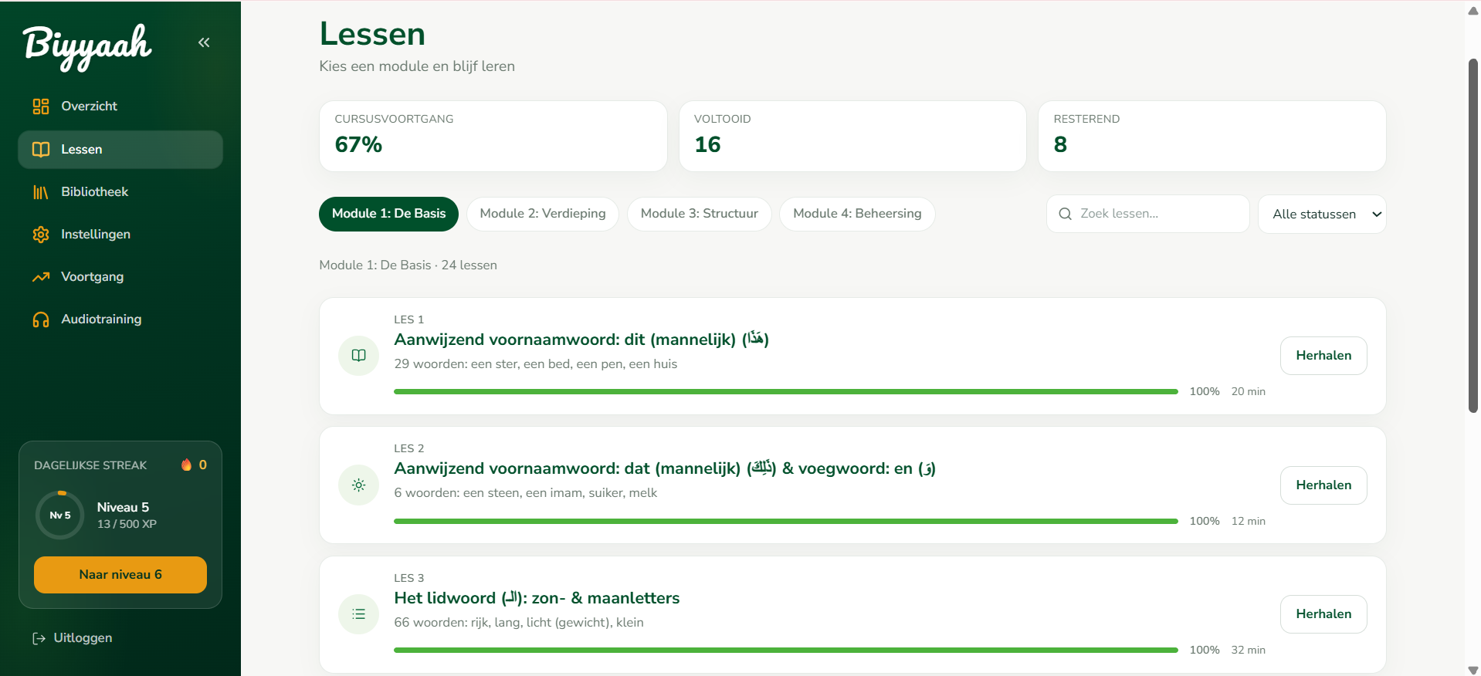Open Voortgang from the sidebar

point(120,277)
